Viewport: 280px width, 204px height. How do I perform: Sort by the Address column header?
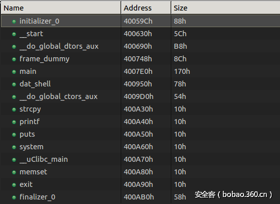[x=146, y=8]
